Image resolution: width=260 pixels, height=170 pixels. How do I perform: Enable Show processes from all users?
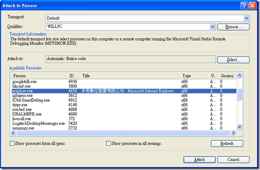point(12,143)
